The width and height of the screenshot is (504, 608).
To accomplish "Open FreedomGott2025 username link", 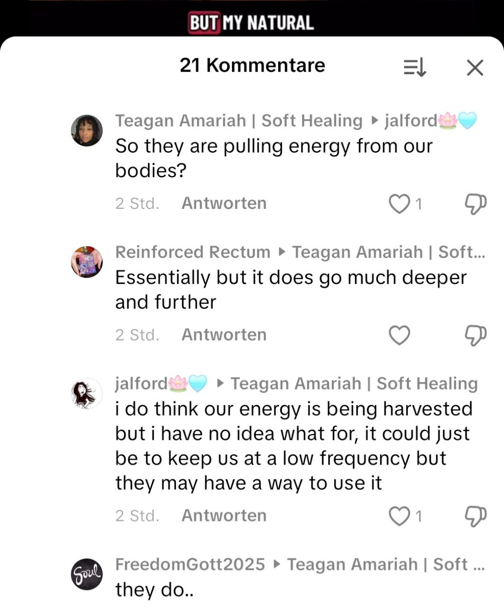I will 190,564.
